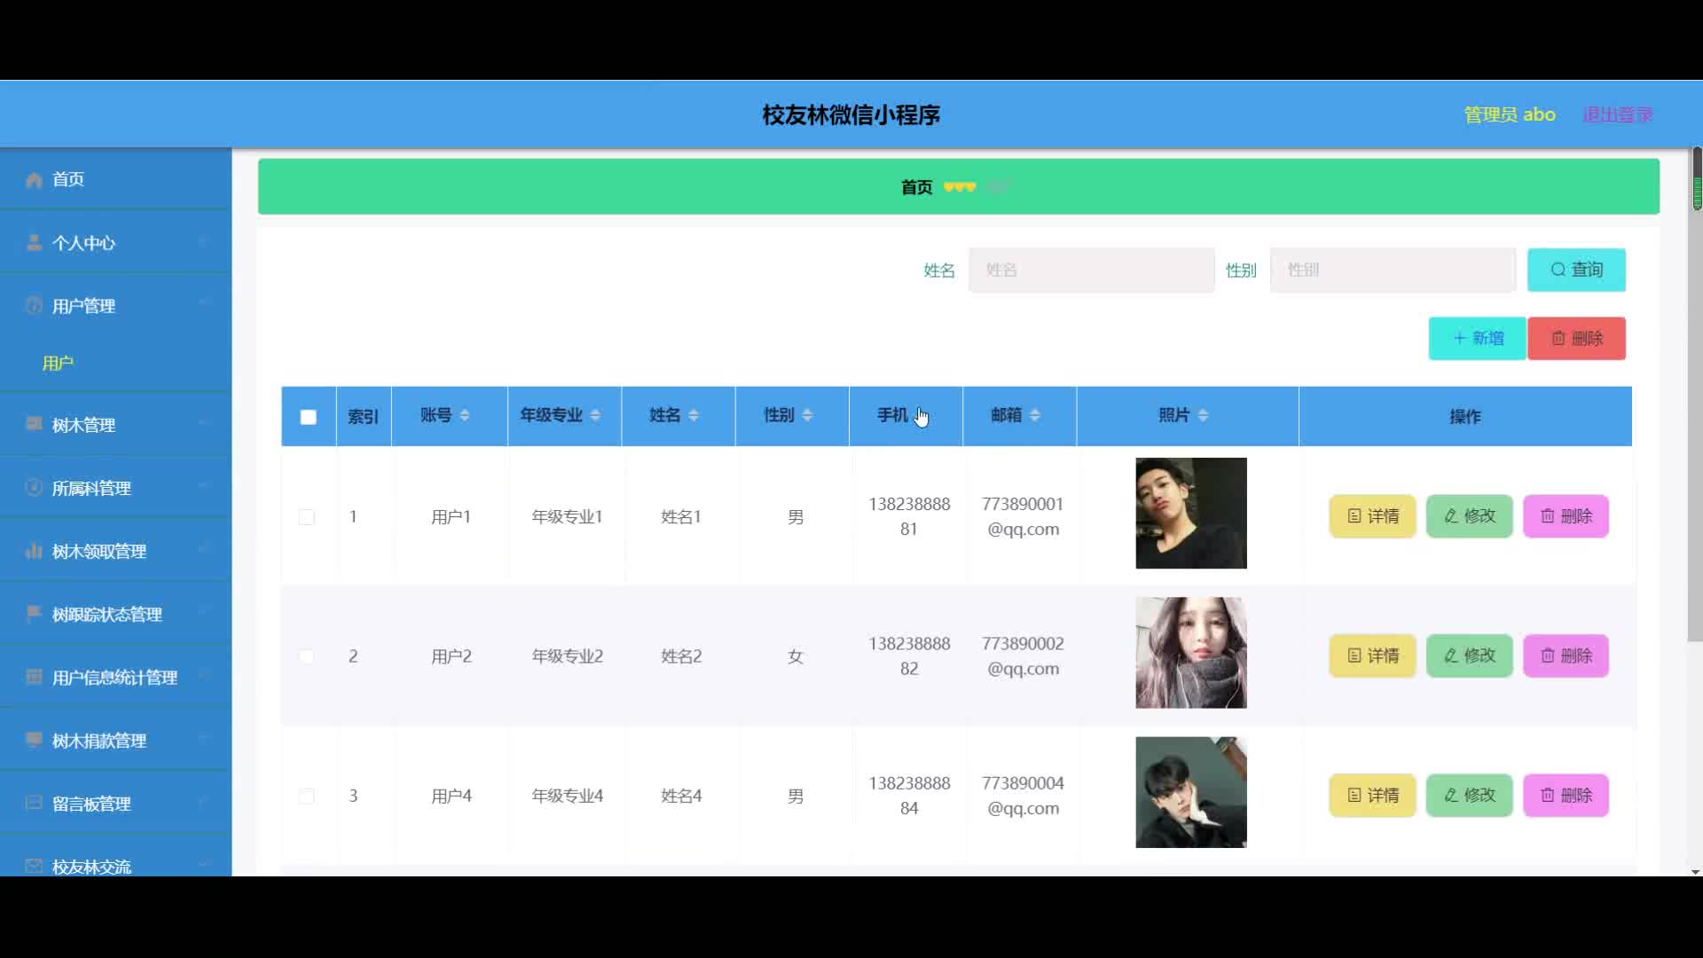Click the grid icon beside 用户信息统计管理

pos(34,677)
